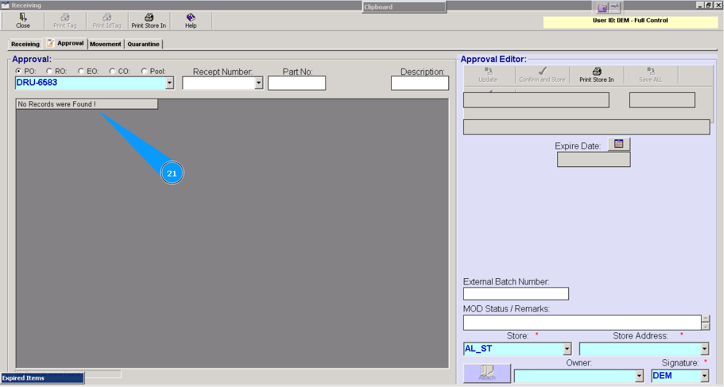Viewport: 724px width, 387px height.
Task: Expand the Owner dropdown
Action: click(639, 376)
